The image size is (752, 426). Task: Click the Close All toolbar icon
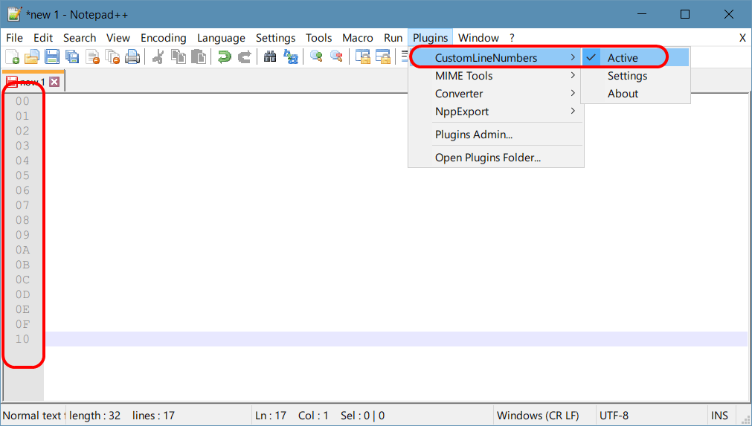click(112, 57)
